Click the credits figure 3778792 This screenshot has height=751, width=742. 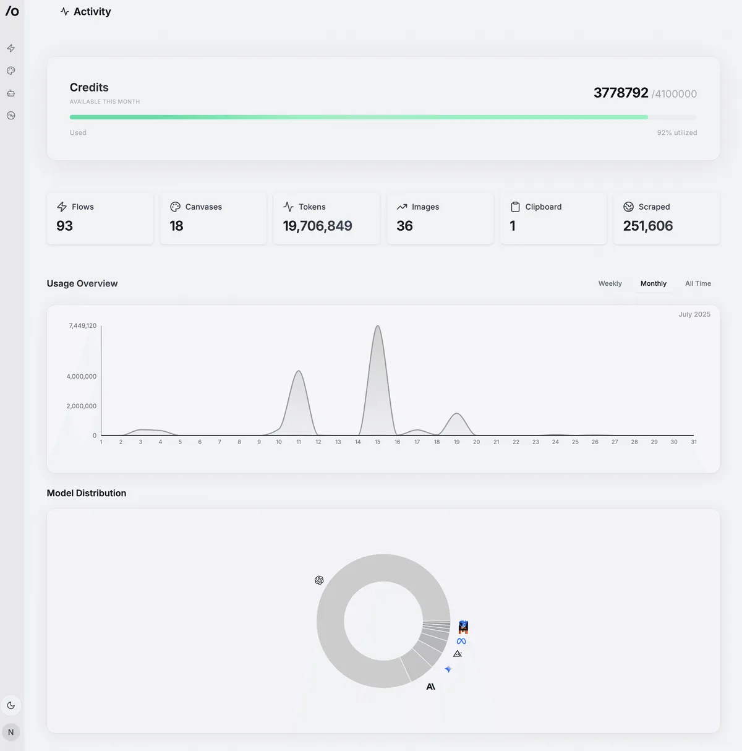point(621,93)
